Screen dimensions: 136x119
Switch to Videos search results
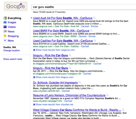[x=12, y=27]
